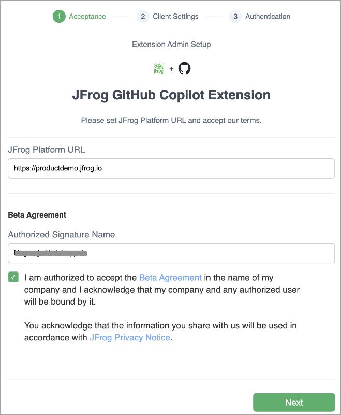Screen dimensions: 341x415
Task: Click the step 2 numbered circle
Action: click(143, 16)
